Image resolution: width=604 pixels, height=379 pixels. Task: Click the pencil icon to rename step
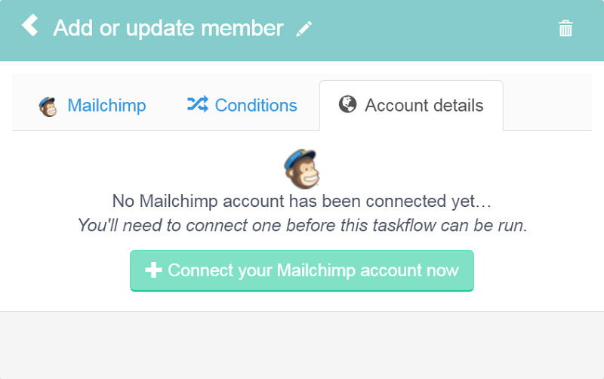tap(304, 29)
